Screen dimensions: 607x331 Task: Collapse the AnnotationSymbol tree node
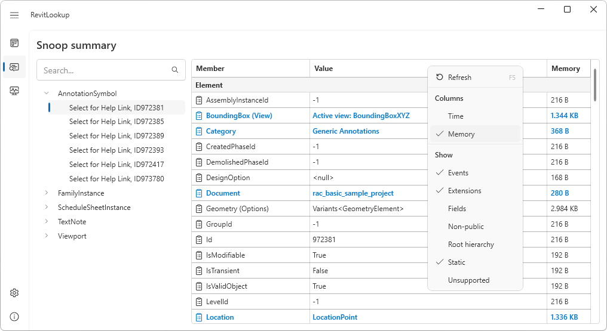[47, 94]
